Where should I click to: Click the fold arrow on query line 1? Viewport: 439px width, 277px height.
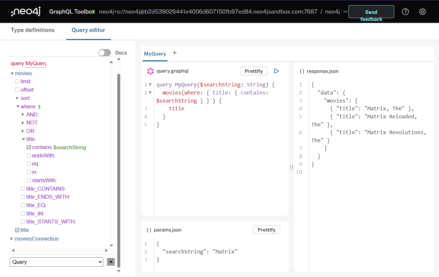point(150,85)
